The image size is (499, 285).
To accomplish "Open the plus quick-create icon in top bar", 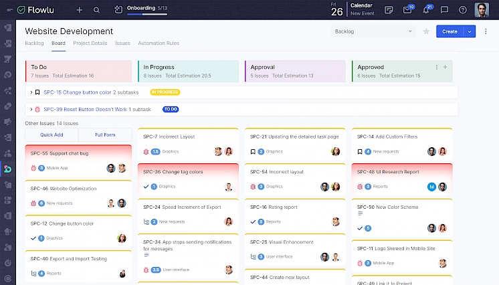I will pyautogui.click(x=80, y=10).
